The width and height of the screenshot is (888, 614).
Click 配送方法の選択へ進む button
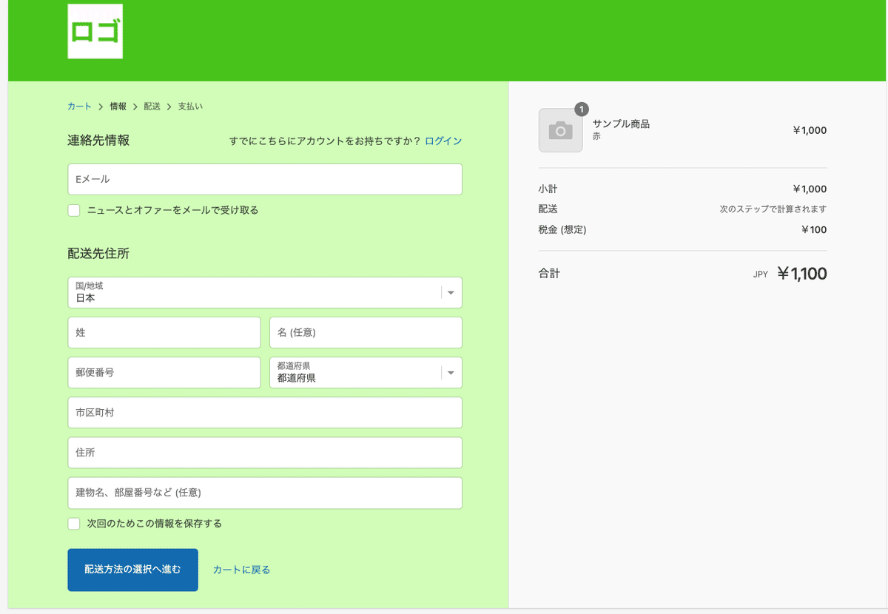132,570
